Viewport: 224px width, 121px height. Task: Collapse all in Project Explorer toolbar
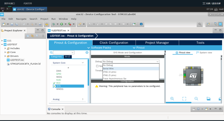pyautogui.click(x=28, y=36)
